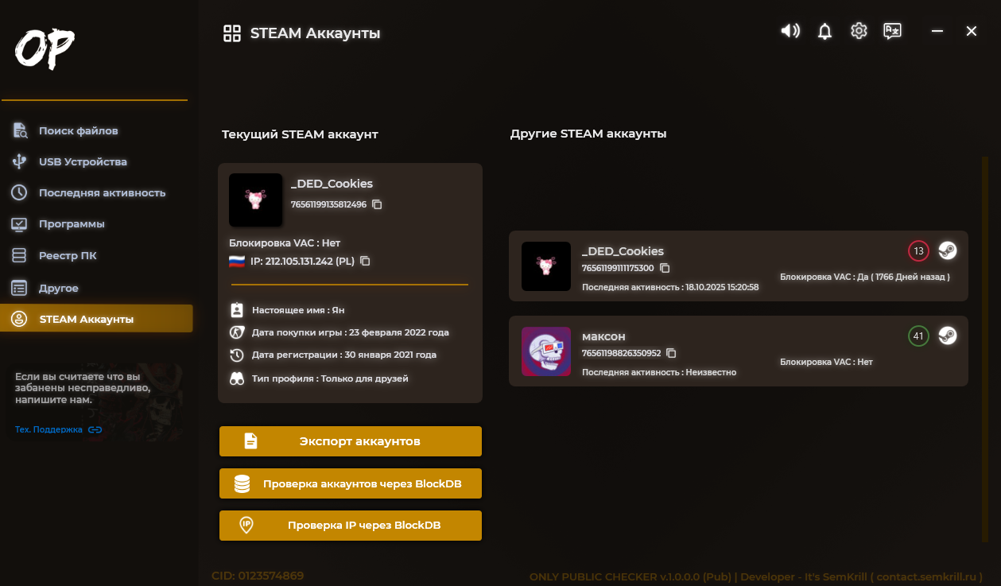Open Steam profile icon for максон
1001x586 pixels.
click(x=947, y=336)
